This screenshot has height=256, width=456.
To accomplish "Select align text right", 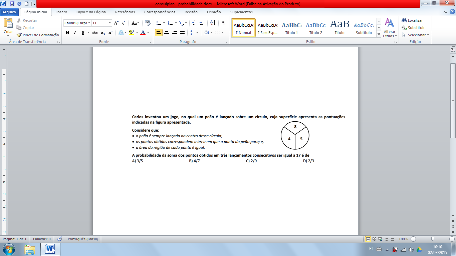I will pyautogui.click(x=174, y=33).
